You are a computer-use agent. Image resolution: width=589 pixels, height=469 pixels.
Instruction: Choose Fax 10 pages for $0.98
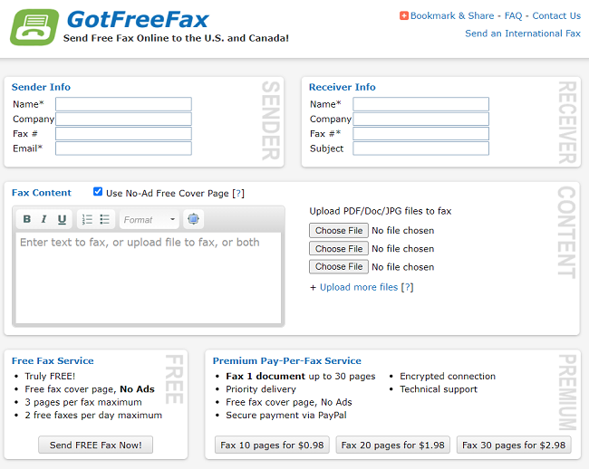pos(272,445)
